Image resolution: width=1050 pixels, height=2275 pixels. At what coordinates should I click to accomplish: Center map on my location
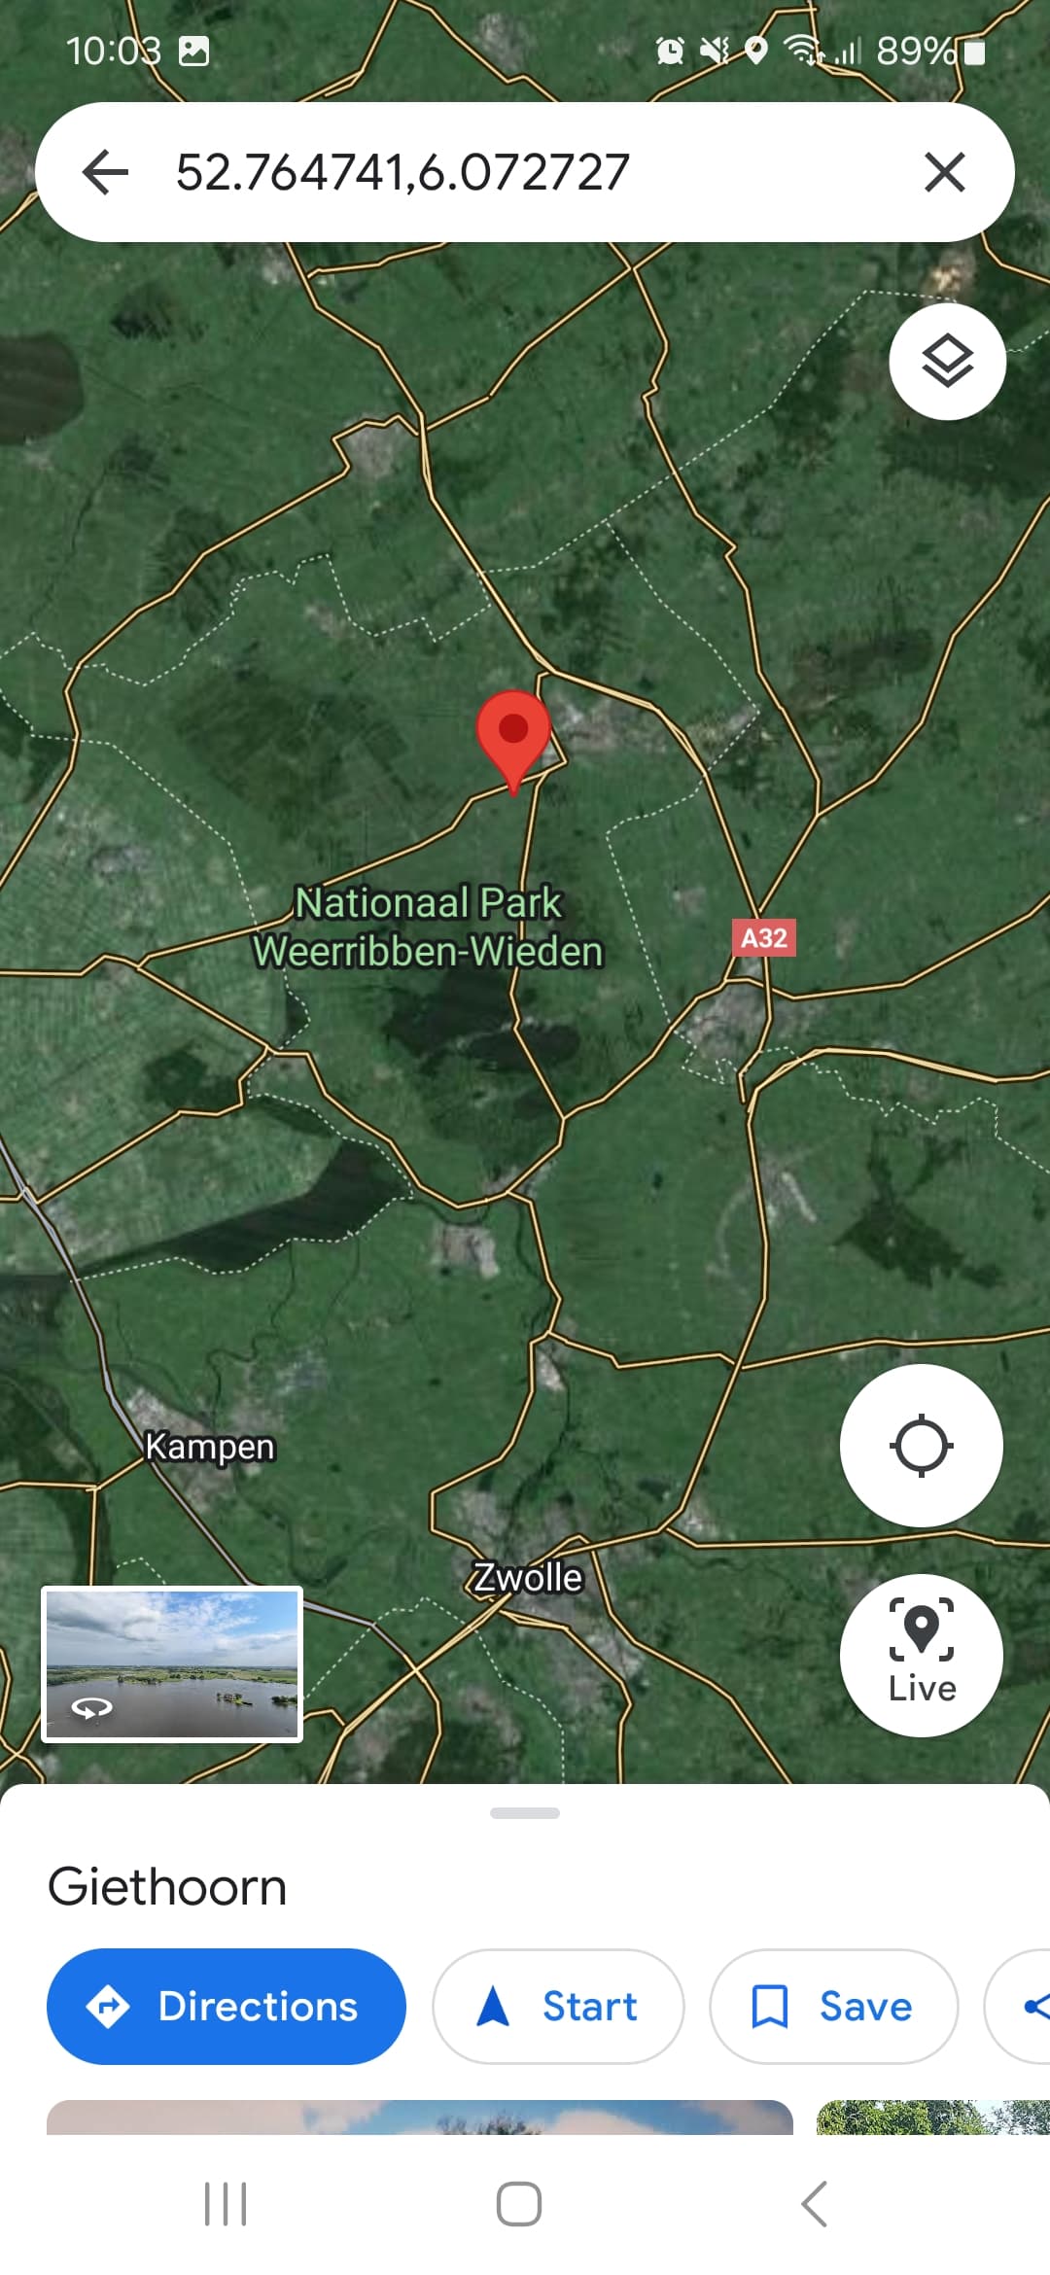click(x=921, y=1446)
